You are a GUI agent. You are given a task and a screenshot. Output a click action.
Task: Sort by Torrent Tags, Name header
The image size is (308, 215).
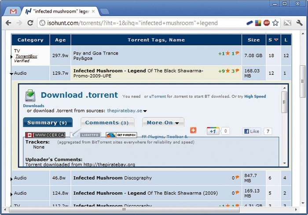[x=156, y=40]
